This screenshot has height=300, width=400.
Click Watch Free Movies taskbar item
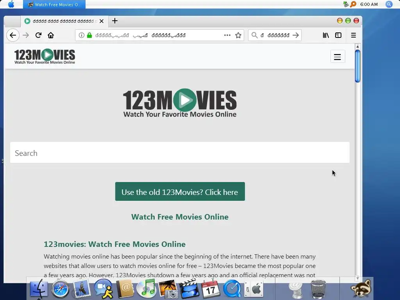pos(54,4)
